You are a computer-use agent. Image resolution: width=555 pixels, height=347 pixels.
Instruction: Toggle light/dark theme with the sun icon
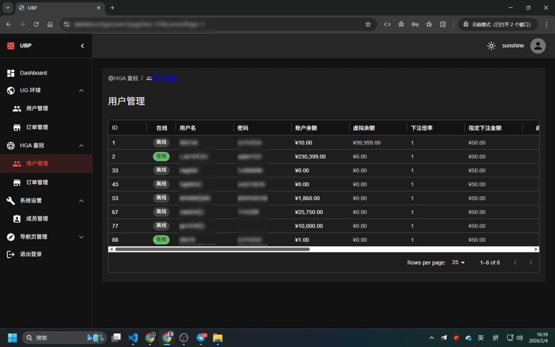[x=491, y=46]
